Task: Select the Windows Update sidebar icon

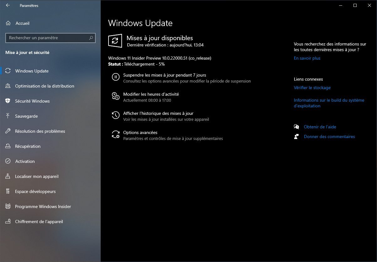Action: click(x=8, y=71)
